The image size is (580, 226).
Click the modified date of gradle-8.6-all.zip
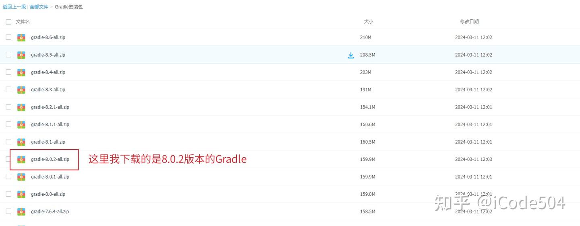tap(474, 37)
